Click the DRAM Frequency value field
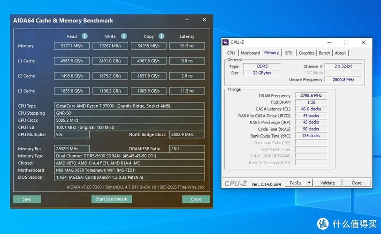This screenshot has width=381, height=234. pos(311,96)
